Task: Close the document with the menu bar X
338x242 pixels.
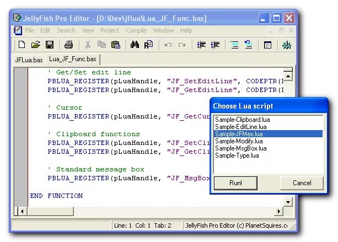Action: pos(291,31)
